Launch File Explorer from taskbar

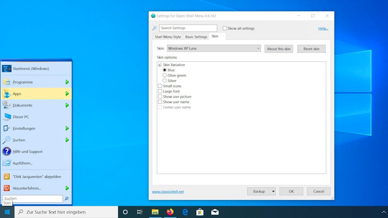click(155, 212)
